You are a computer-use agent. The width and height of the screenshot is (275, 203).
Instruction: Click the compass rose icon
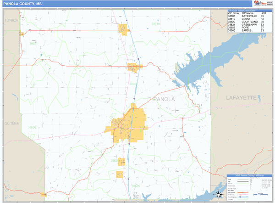219,193
